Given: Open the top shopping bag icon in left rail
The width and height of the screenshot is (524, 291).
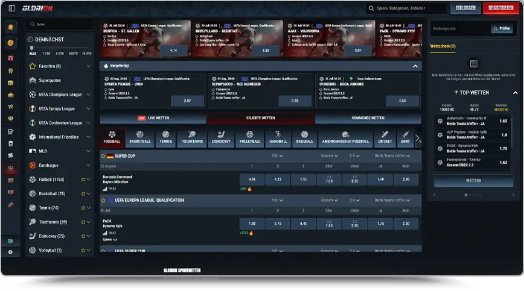Looking at the screenshot, I should click(x=11, y=27).
